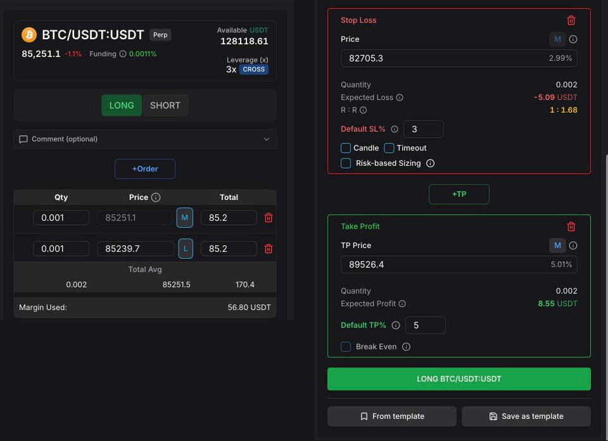Image resolution: width=608 pixels, height=441 pixels.
Task: Delete the Take Profit block
Action: (x=571, y=227)
